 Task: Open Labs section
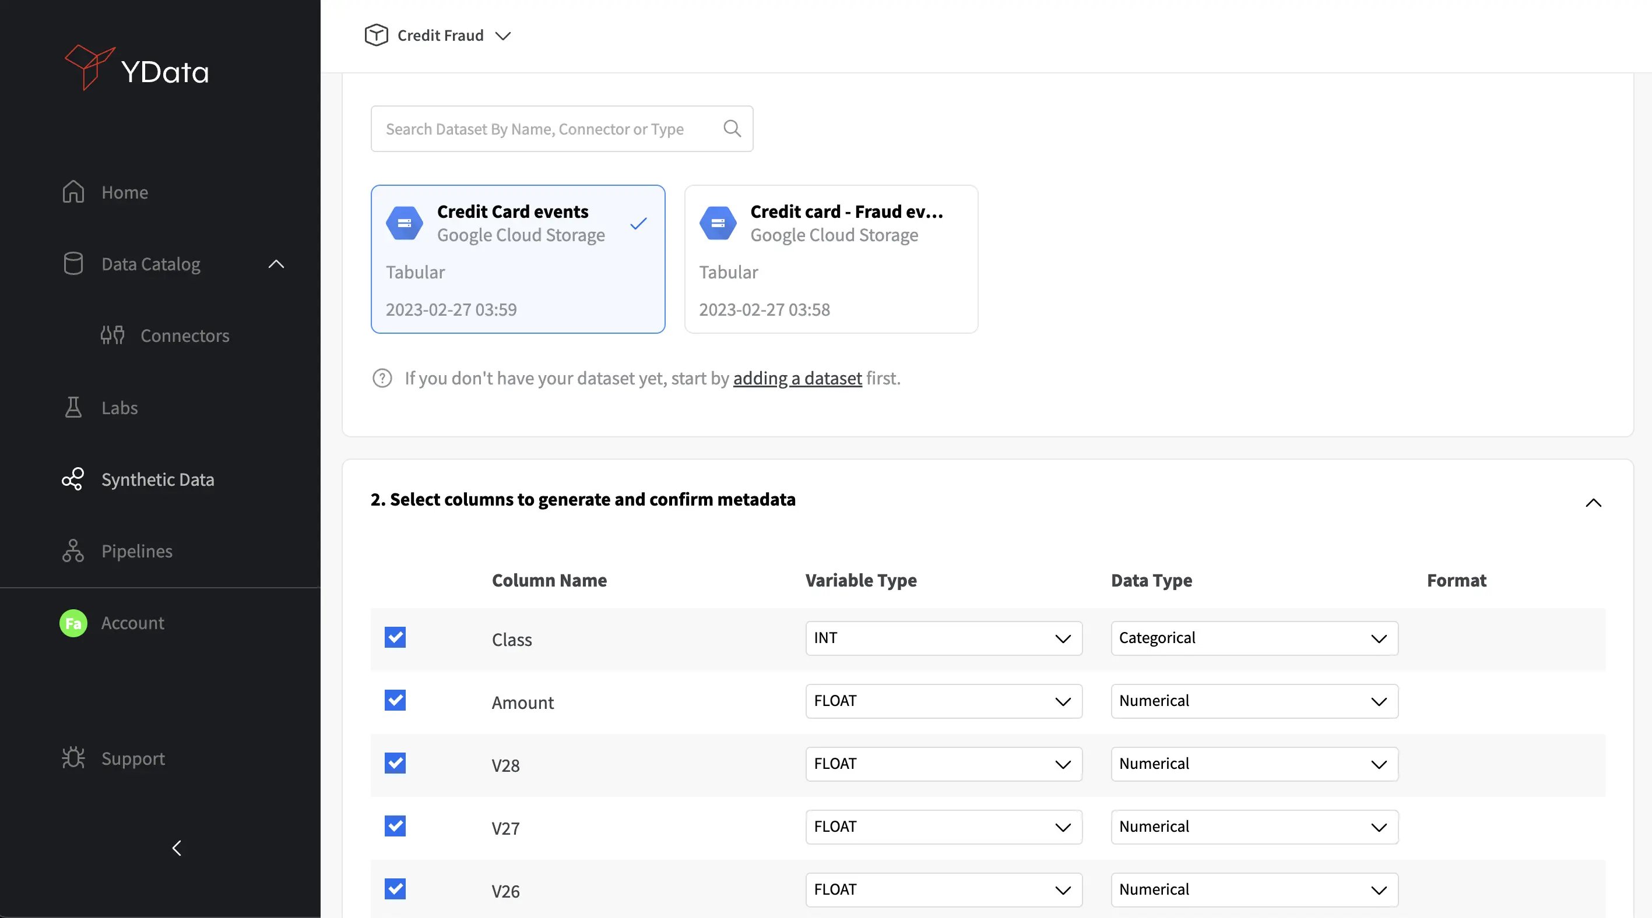(x=119, y=407)
